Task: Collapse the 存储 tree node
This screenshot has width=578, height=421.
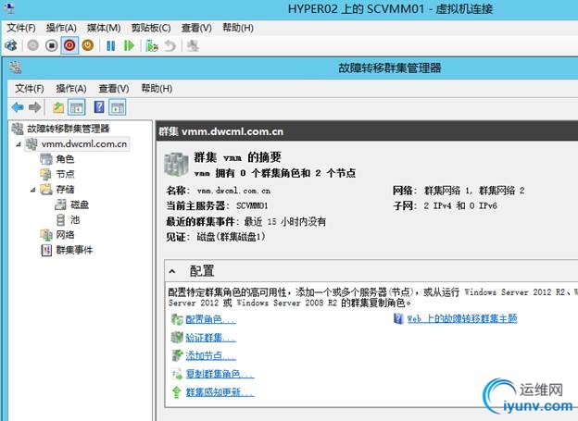Action: click(33, 190)
